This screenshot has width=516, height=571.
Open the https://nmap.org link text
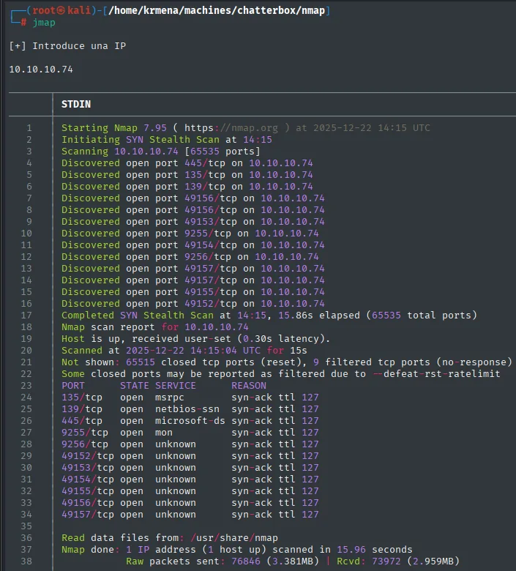(231, 128)
